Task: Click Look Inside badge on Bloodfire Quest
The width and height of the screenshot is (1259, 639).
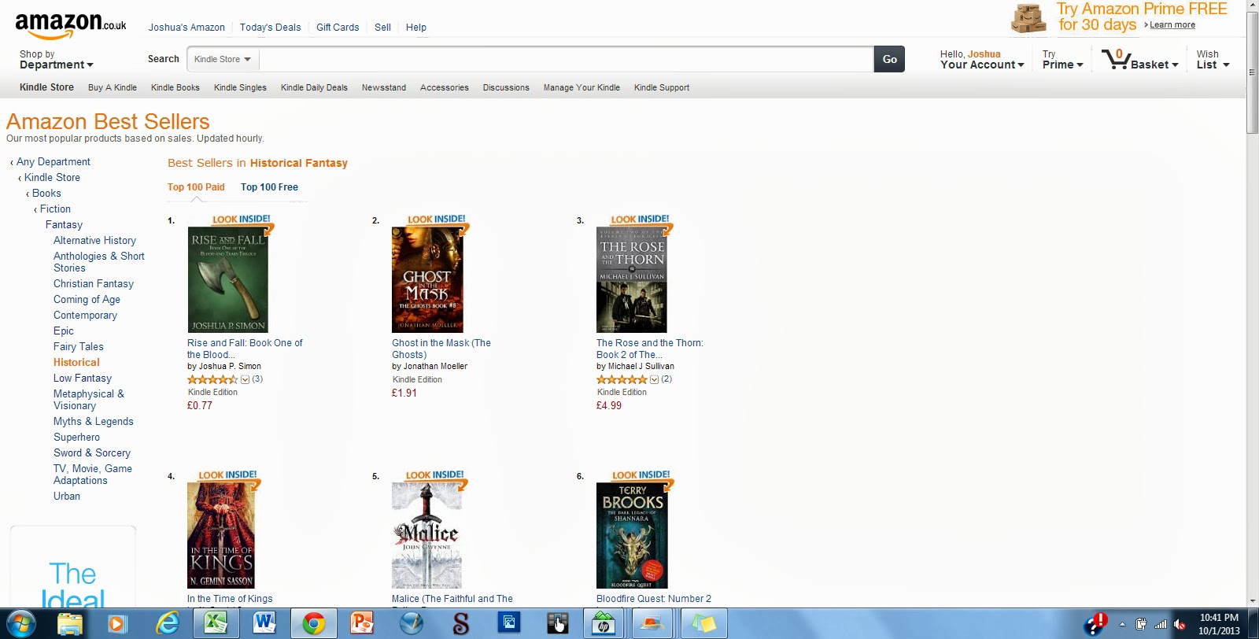Action: [x=642, y=478]
